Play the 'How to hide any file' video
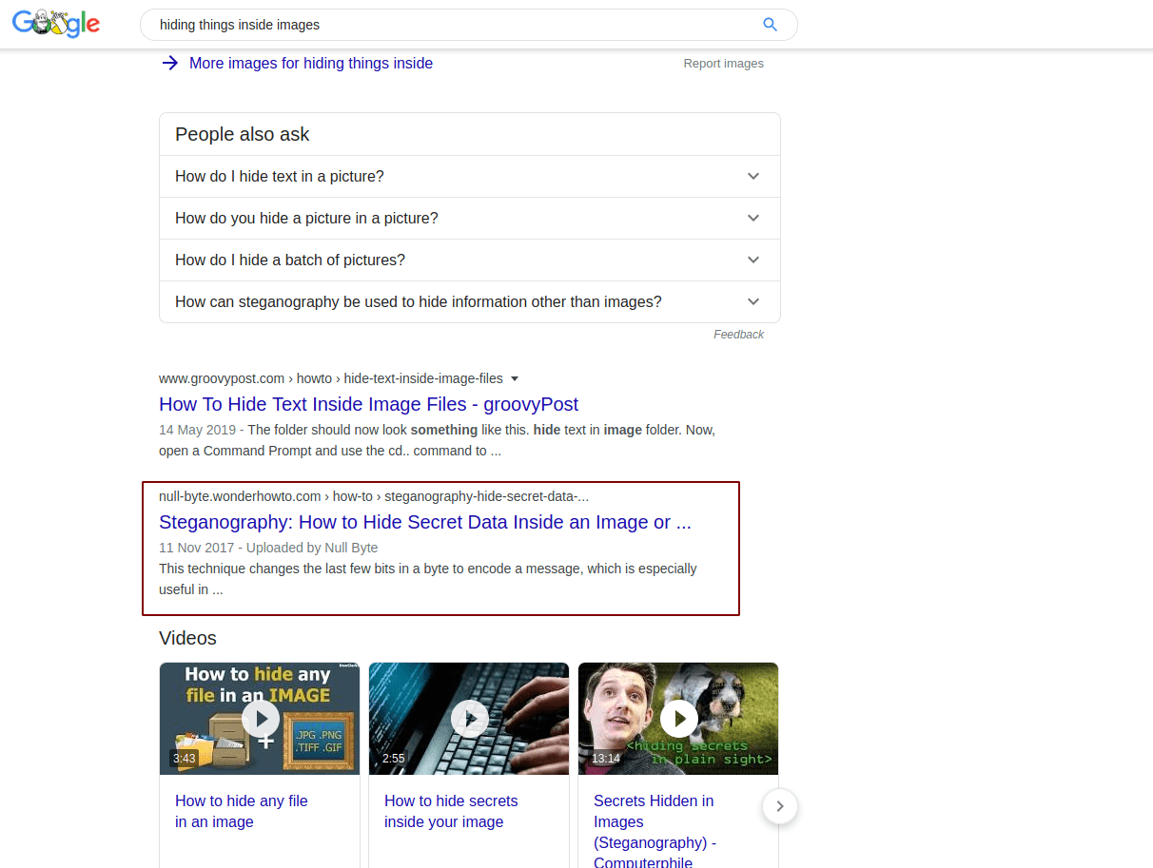 point(260,718)
